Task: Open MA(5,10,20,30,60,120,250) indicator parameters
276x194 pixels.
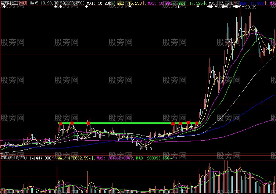Action: pos(57,3)
